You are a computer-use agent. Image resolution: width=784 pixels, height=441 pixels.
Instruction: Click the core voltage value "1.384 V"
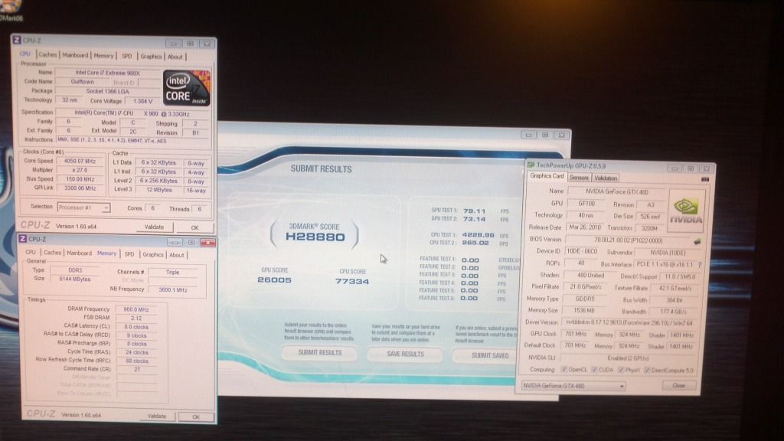tap(142, 101)
